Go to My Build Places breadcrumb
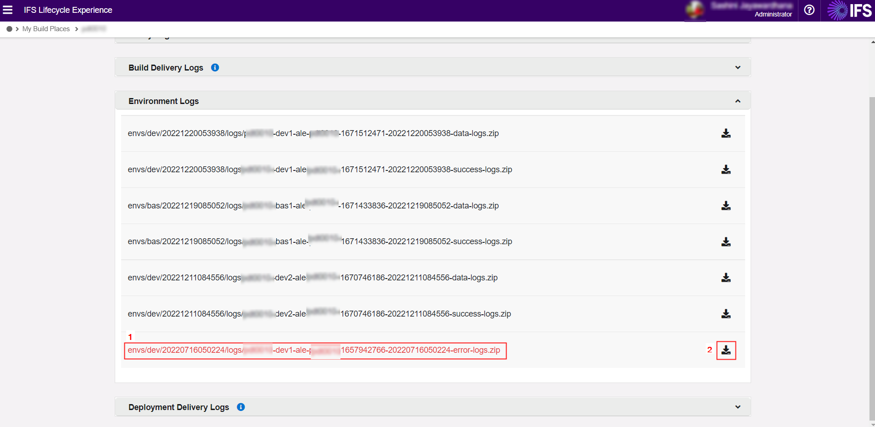Viewport: 875px width, 427px height. (x=46, y=29)
